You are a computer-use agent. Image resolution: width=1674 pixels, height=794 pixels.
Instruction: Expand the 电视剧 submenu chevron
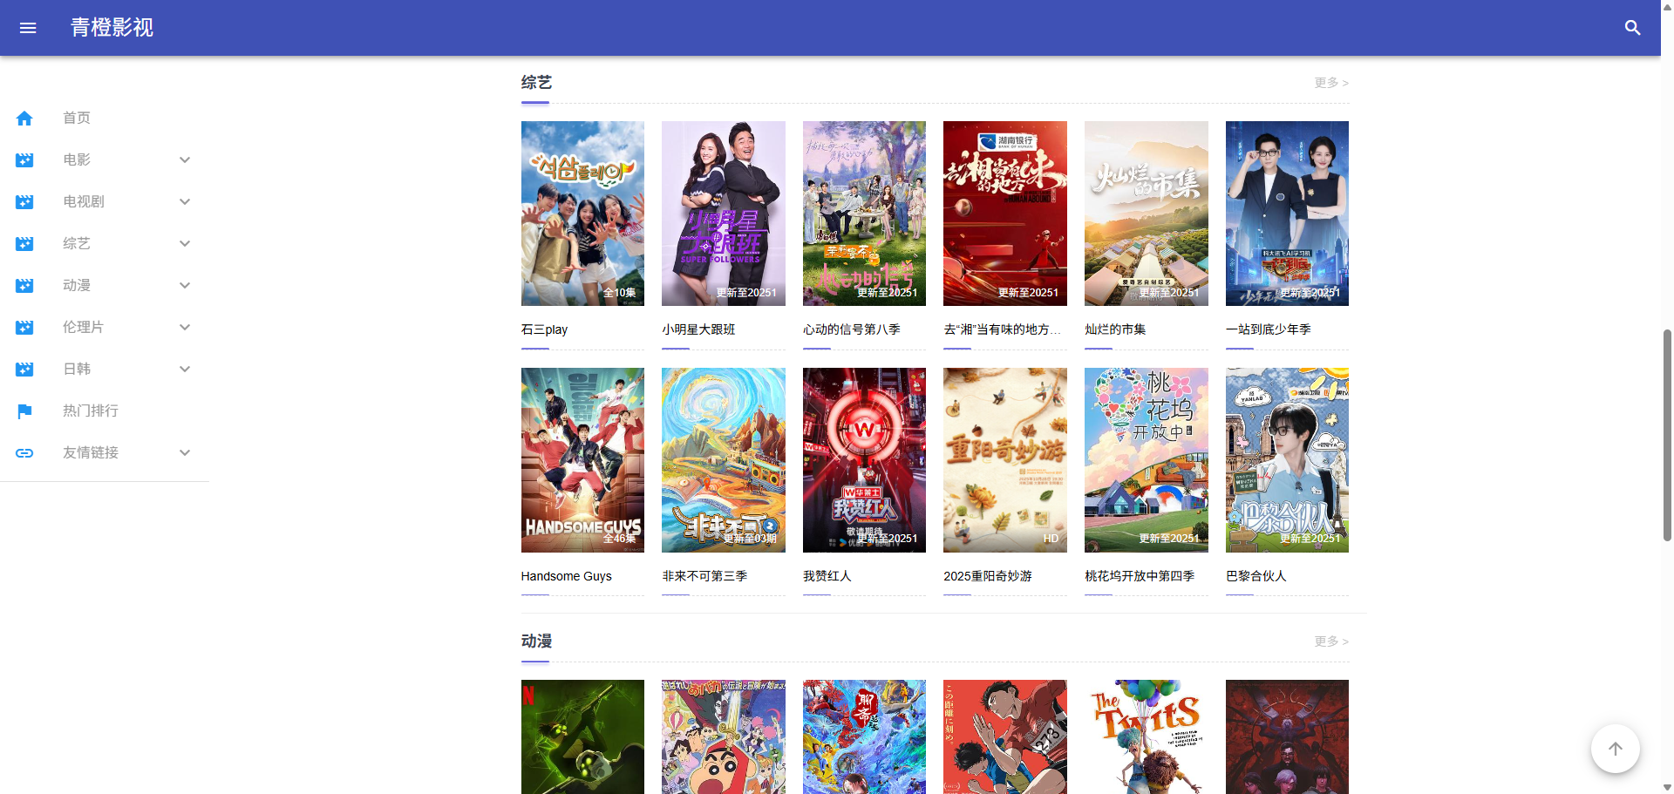(x=184, y=202)
